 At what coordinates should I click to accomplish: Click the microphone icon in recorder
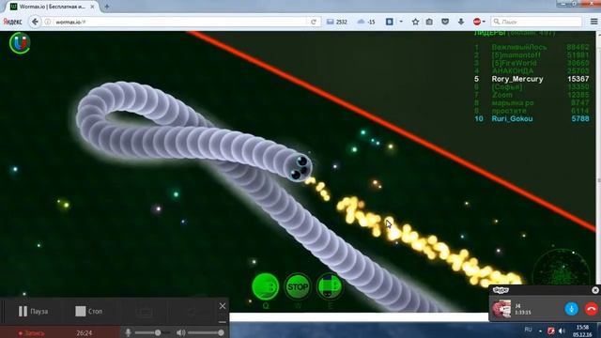128,332
